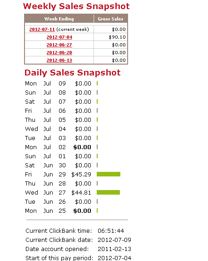Click the Weekly Sales Snapshot heading
Image resolution: width=208 pixels, height=261 pixels.
point(76,6)
